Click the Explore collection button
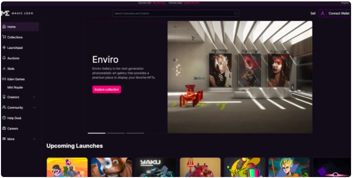This screenshot has height=178, width=353. 106,89
